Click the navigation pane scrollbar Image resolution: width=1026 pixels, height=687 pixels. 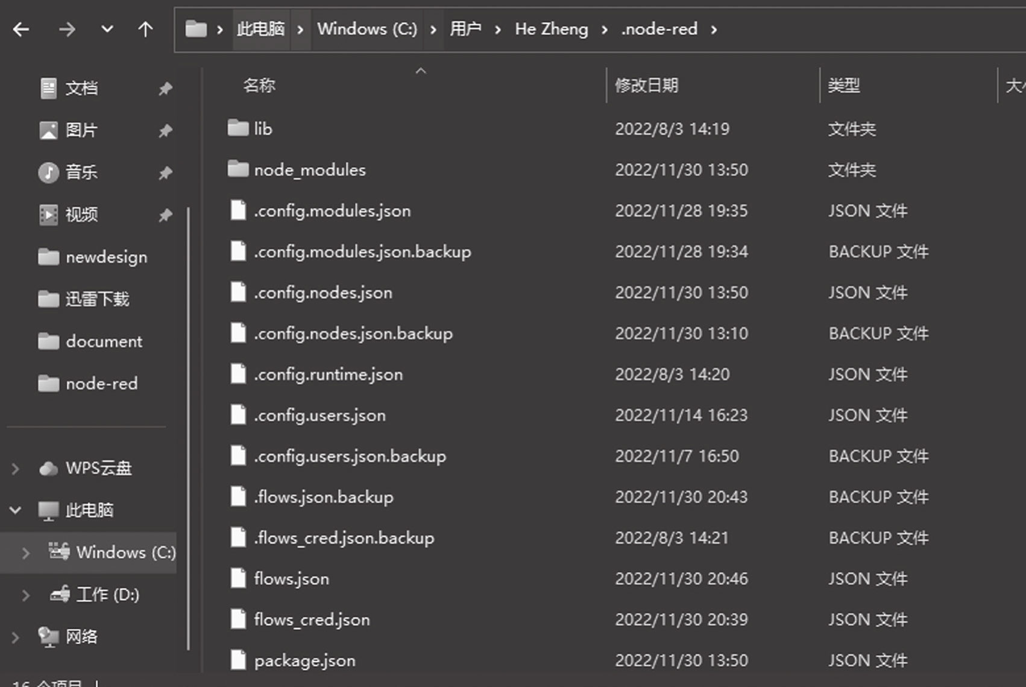188,429
